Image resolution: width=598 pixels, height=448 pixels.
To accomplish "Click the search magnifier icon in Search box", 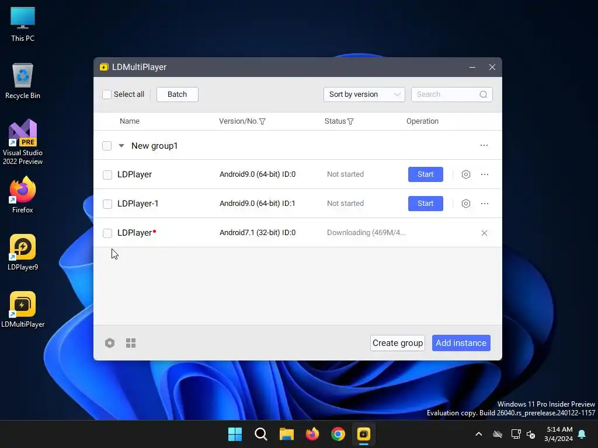I will click(x=483, y=94).
